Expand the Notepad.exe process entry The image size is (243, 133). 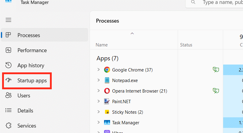(x=98, y=80)
